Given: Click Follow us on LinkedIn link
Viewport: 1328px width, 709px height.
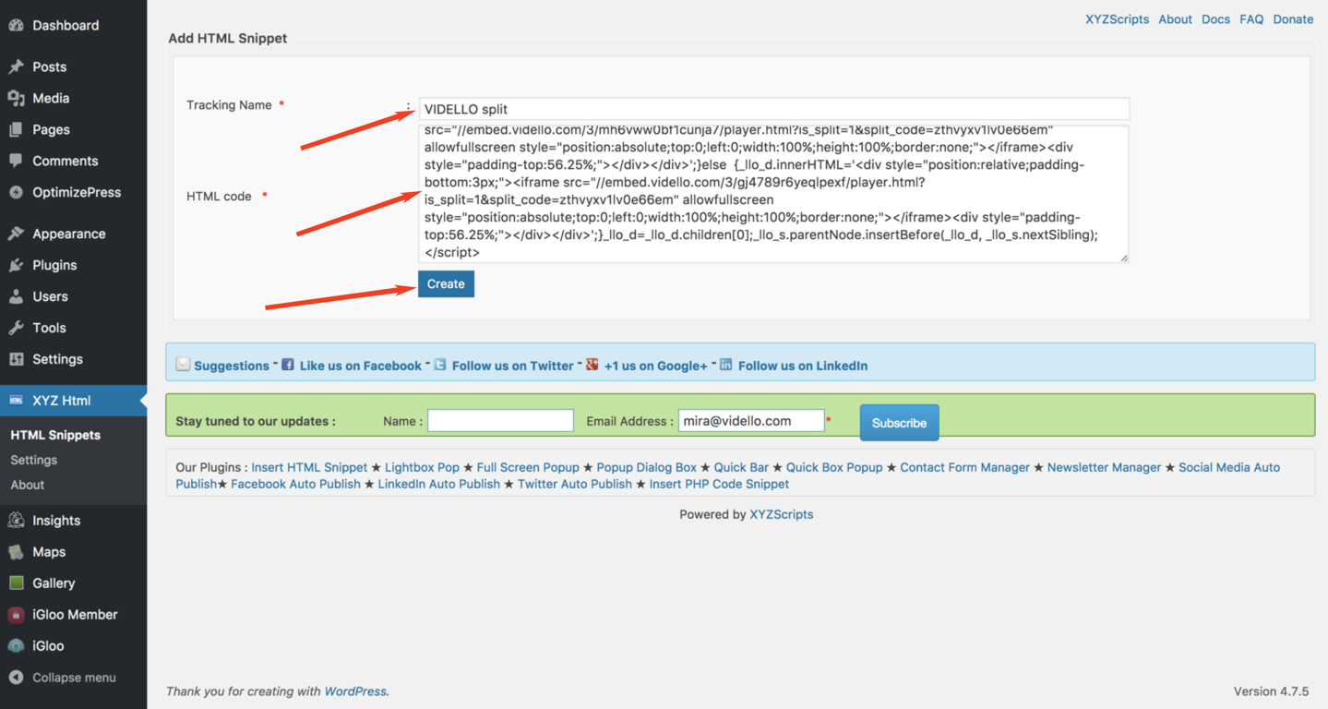Looking at the screenshot, I should (x=803, y=366).
